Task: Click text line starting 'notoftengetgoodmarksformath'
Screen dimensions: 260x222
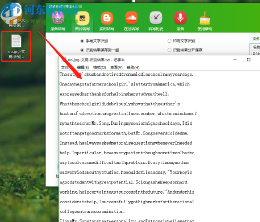Action: pos(124,133)
